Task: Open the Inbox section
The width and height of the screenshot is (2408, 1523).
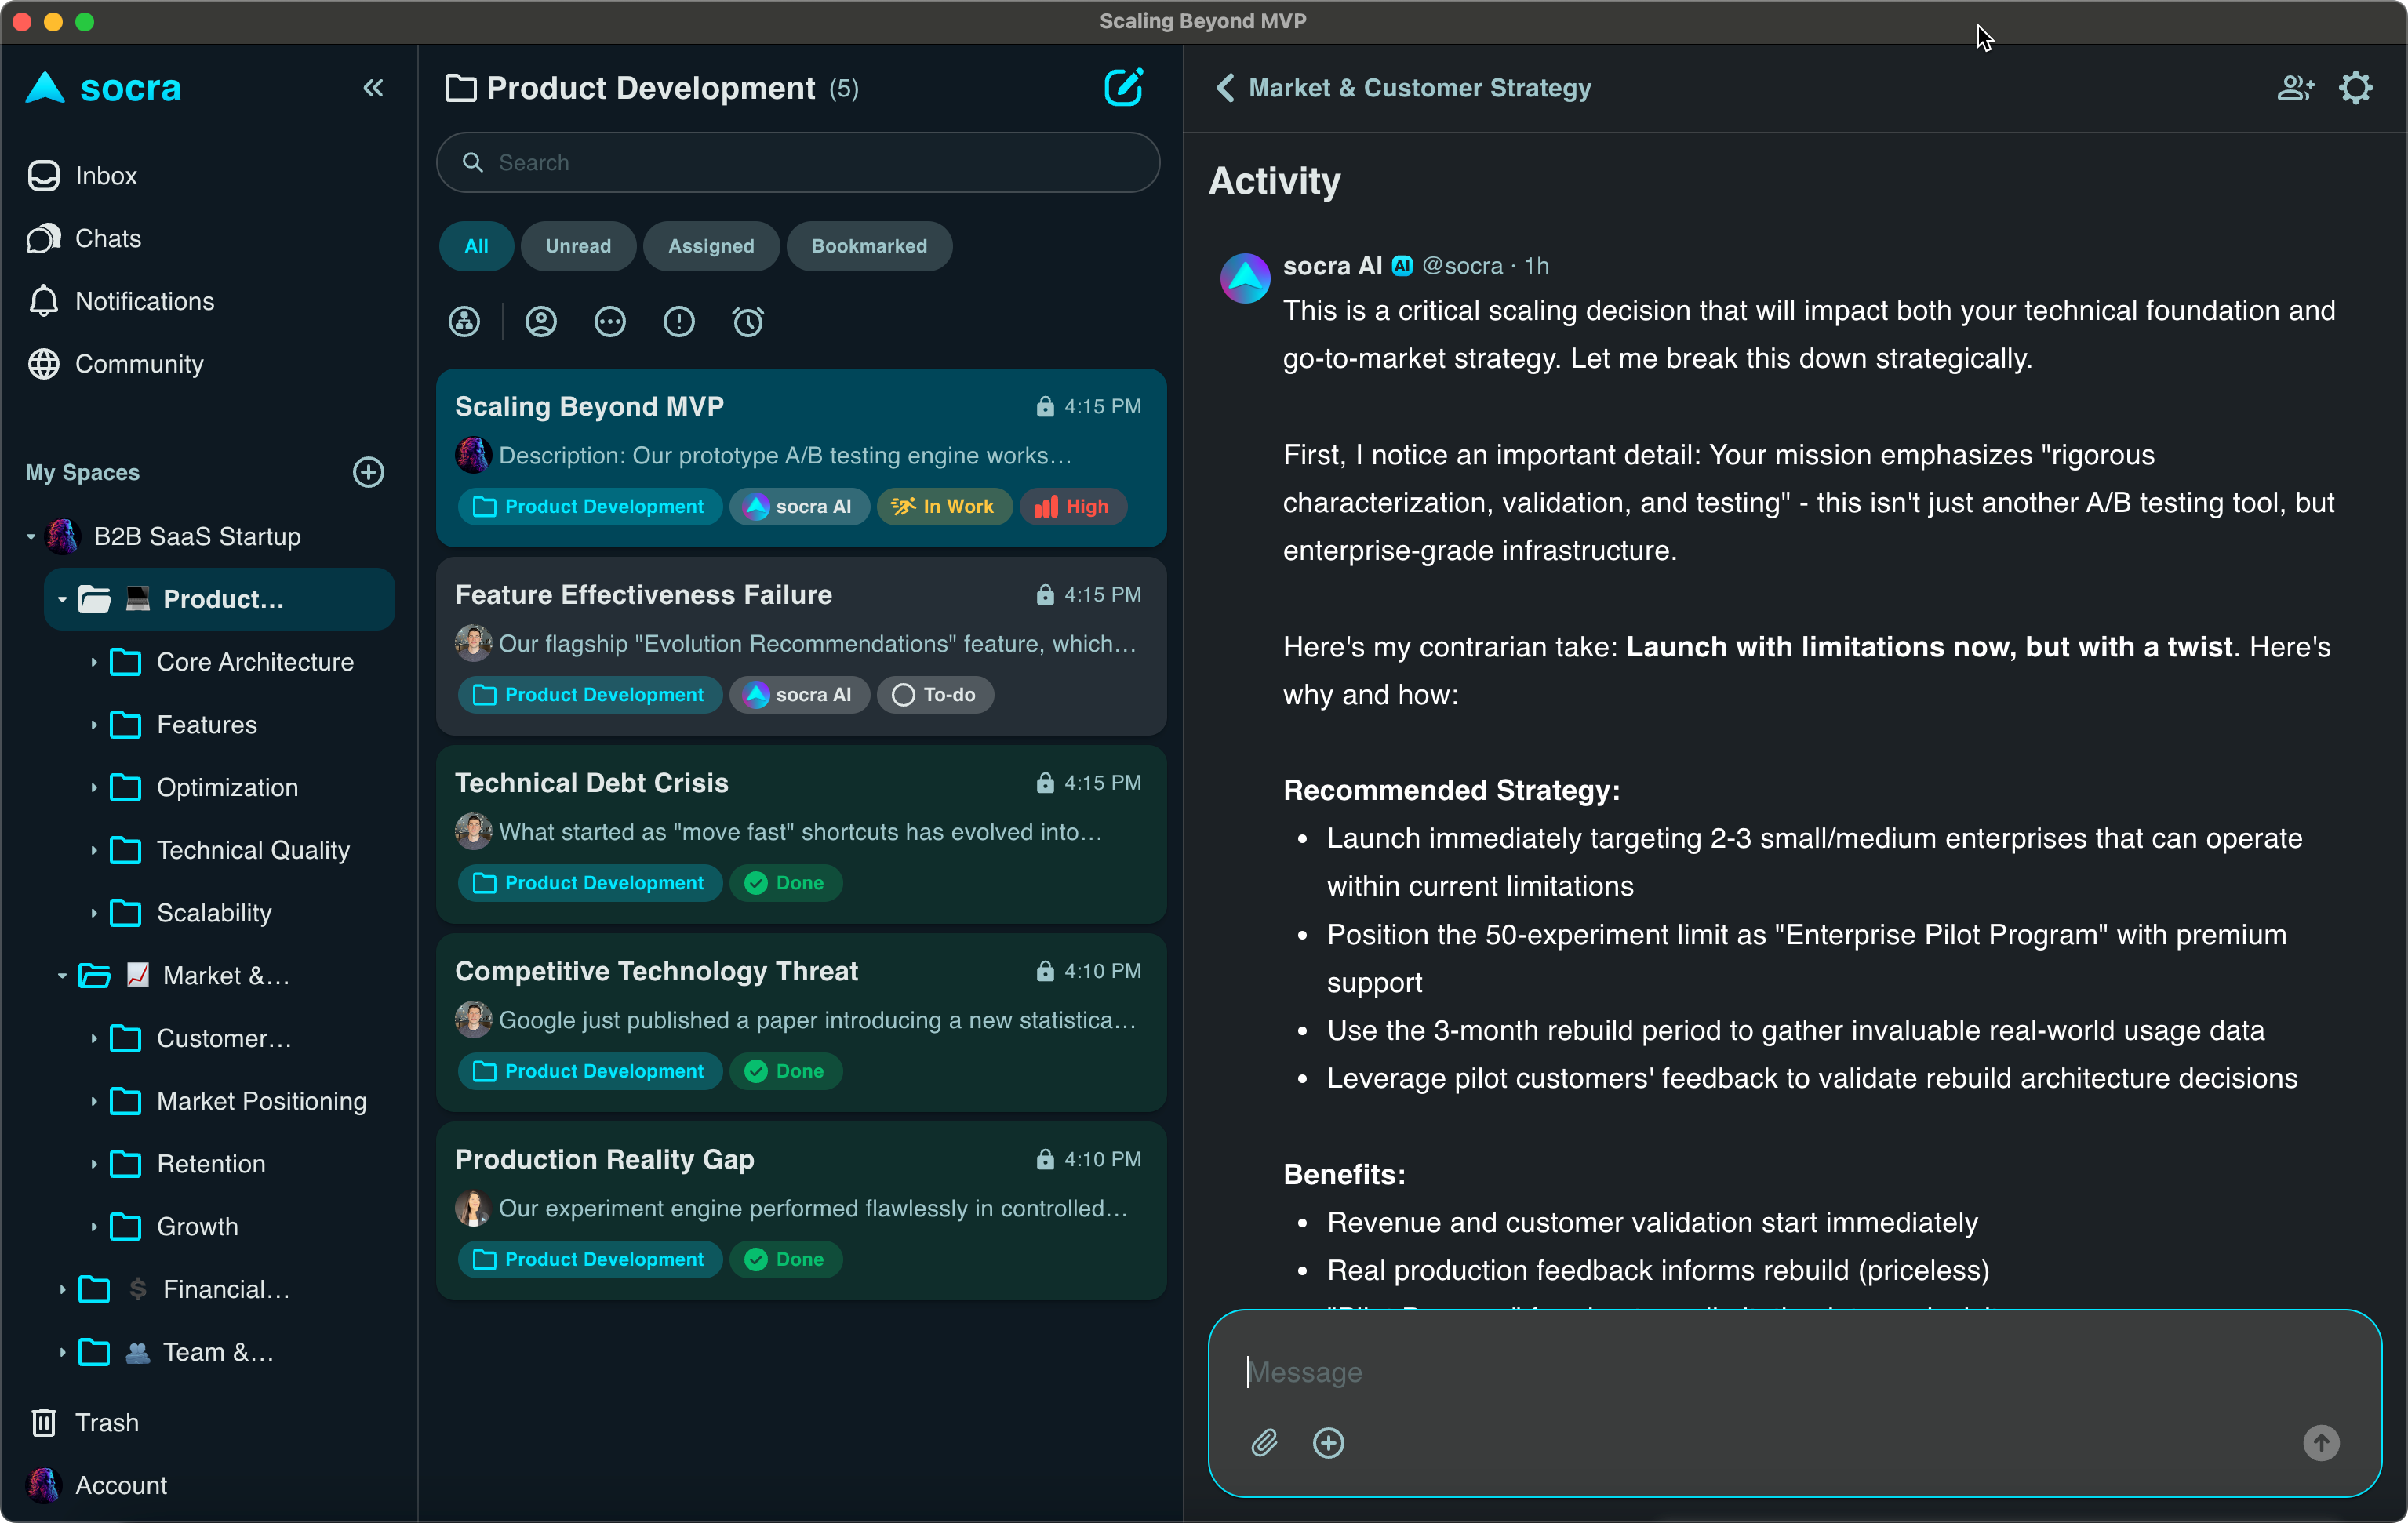Action: 105,176
